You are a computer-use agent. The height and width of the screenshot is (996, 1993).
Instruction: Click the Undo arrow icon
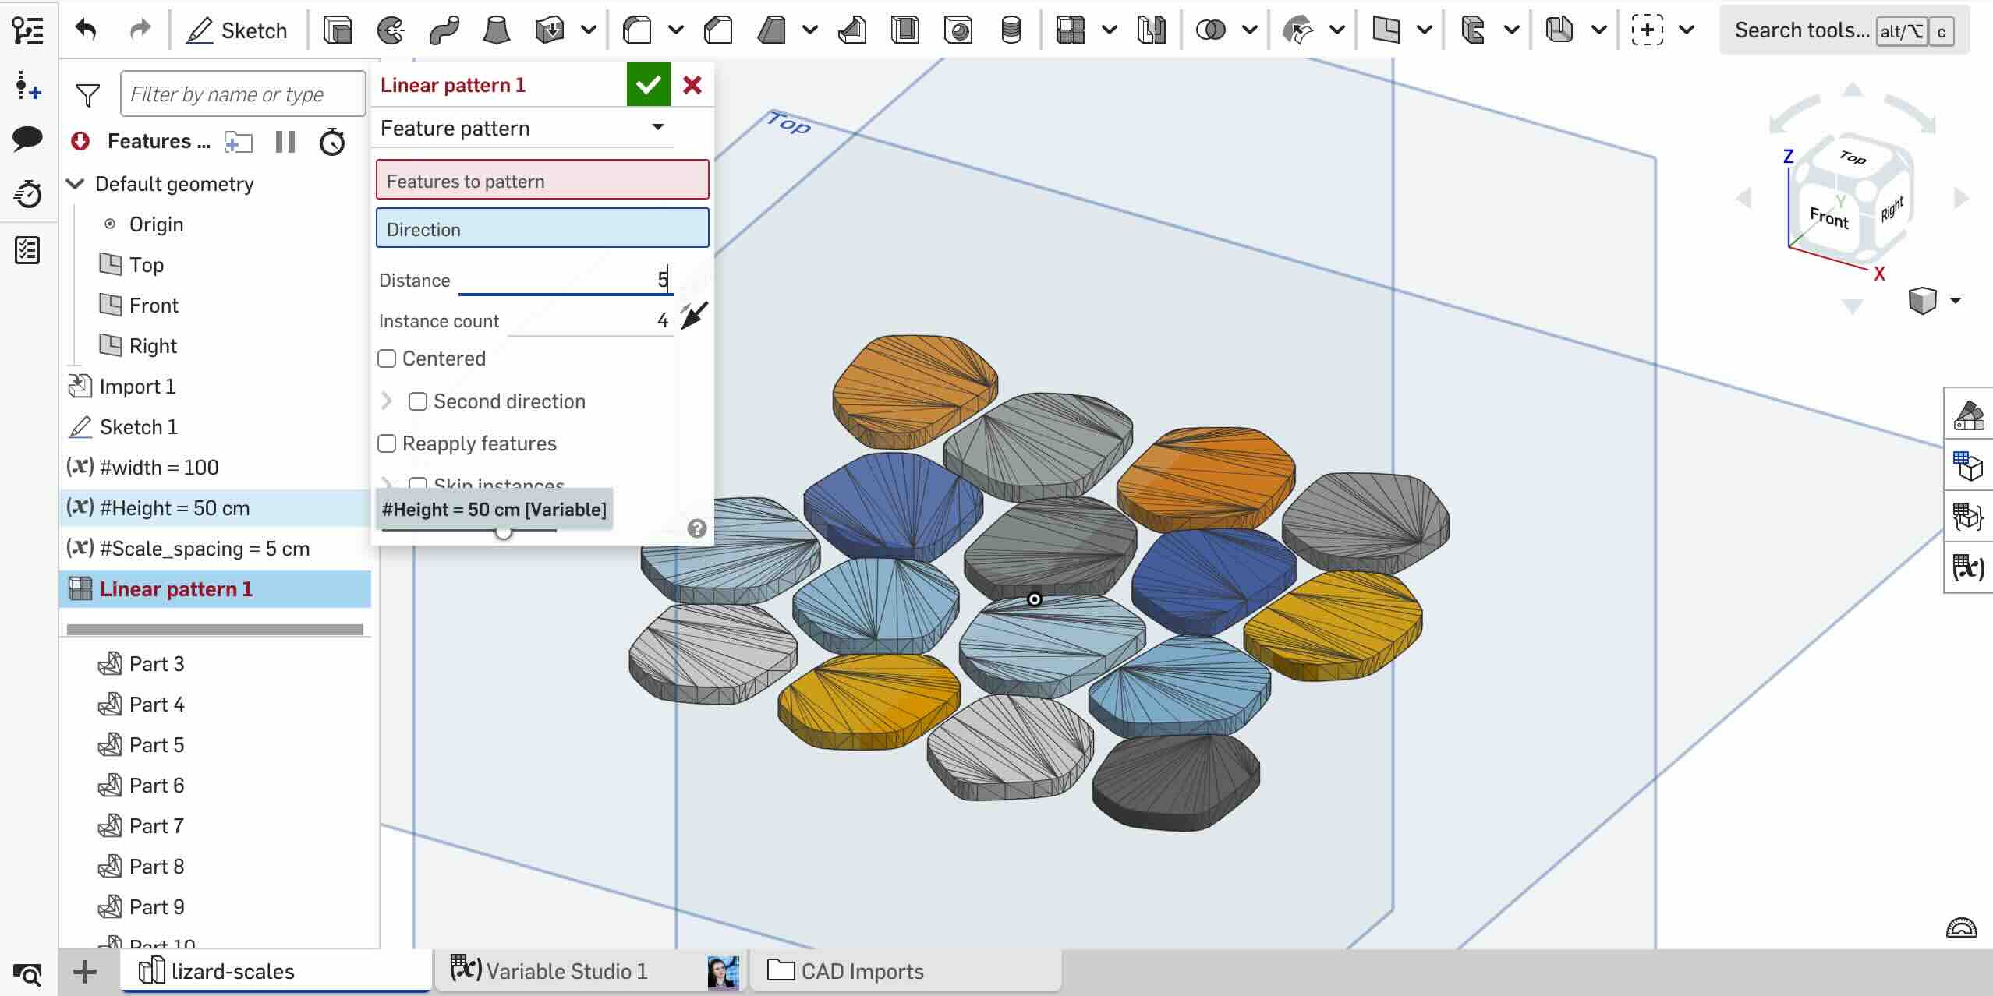[x=86, y=30]
